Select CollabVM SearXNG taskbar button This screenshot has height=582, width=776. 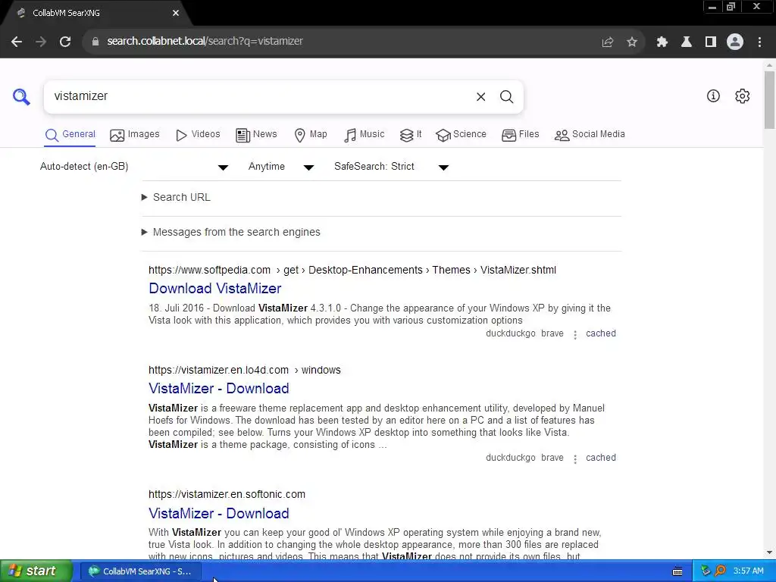pyautogui.click(x=141, y=571)
